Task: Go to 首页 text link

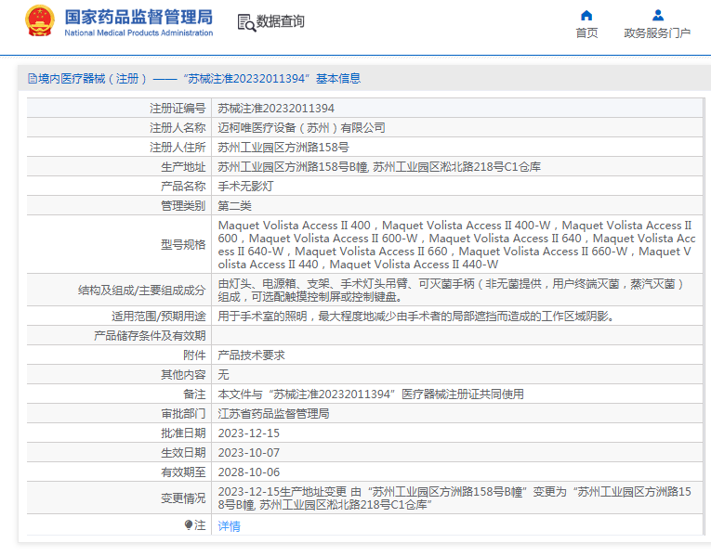Action: 586,33
